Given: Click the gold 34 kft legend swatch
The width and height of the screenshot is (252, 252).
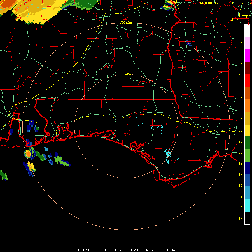Looking at the screenshot, I should (x=247, y=118).
